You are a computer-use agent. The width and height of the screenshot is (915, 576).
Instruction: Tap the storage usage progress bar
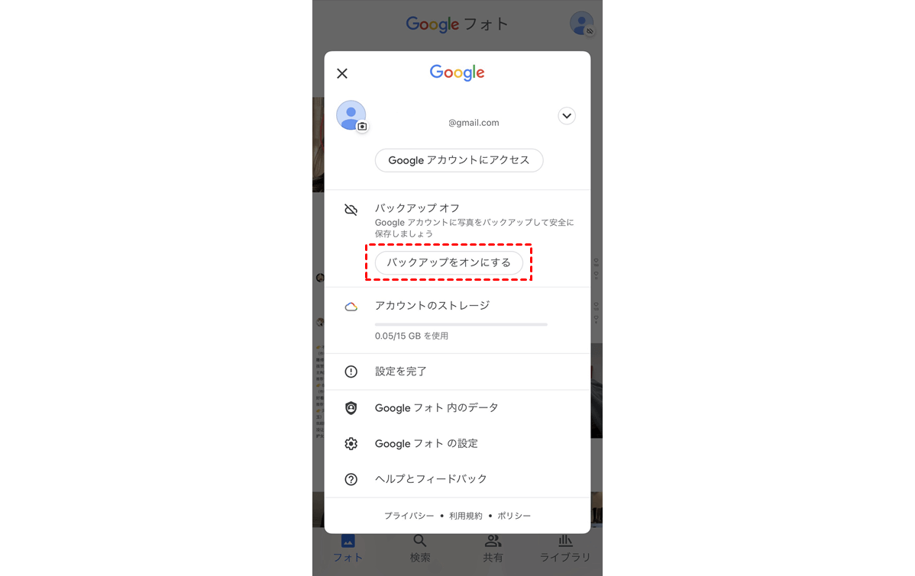[x=461, y=324]
